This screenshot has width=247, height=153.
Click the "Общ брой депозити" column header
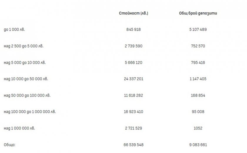point(198,13)
